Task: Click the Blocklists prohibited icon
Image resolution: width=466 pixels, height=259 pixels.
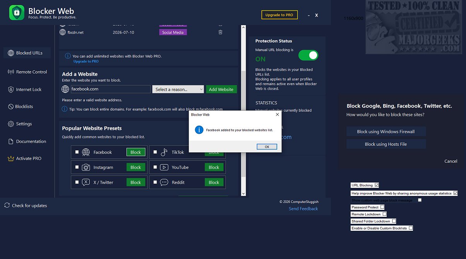Action: coord(11,107)
